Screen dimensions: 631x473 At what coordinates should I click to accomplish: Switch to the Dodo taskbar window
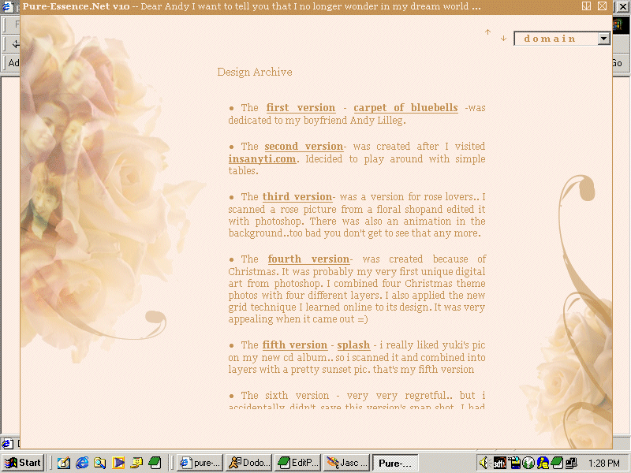point(248,463)
